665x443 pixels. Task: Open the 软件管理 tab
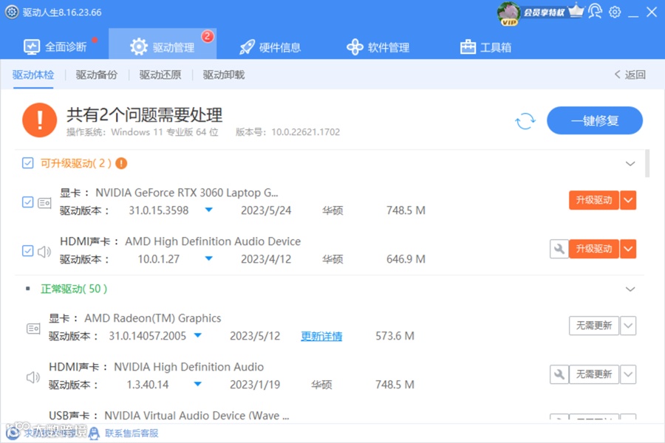[378, 47]
